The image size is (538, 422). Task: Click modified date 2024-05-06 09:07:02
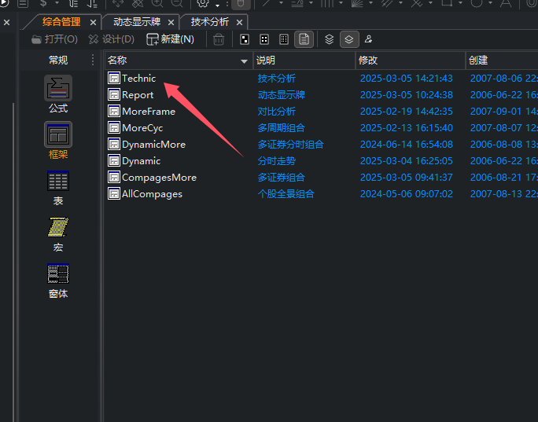click(x=406, y=193)
